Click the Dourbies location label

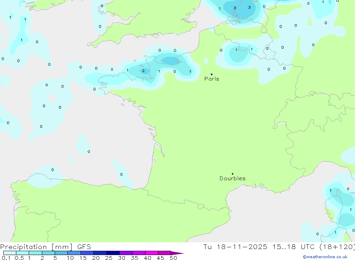(x=233, y=178)
